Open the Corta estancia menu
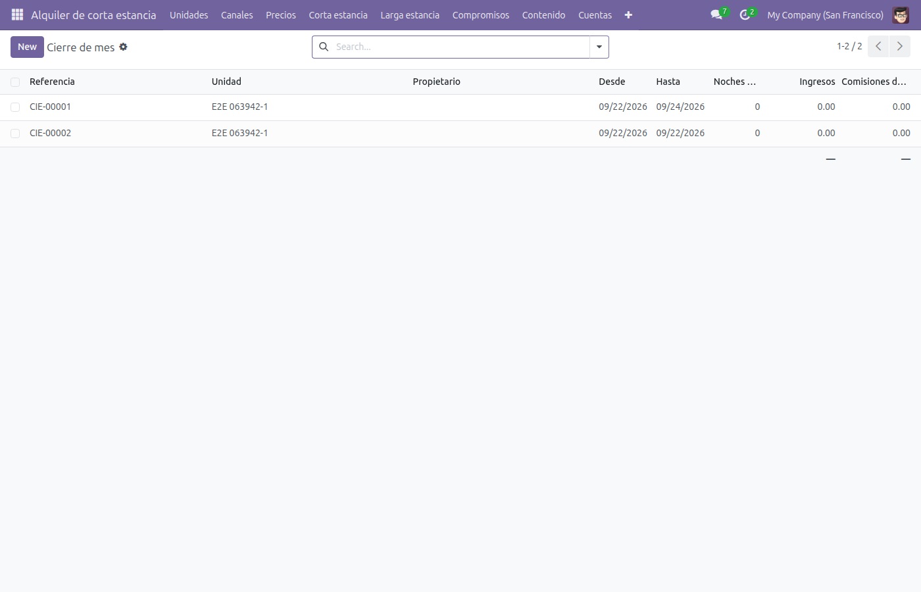The image size is (921, 592). (338, 15)
